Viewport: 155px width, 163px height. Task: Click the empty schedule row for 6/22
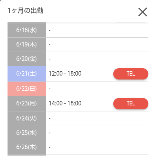[x=97, y=89]
